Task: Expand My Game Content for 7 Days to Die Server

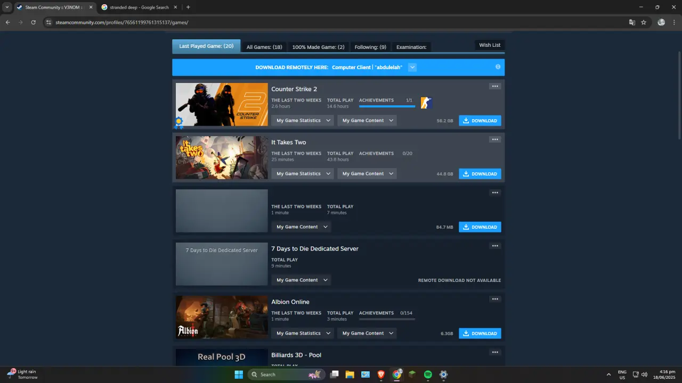Action: tap(301, 280)
